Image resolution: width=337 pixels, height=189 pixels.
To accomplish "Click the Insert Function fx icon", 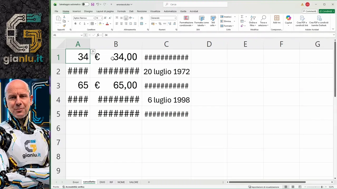I will pos(98,35).
